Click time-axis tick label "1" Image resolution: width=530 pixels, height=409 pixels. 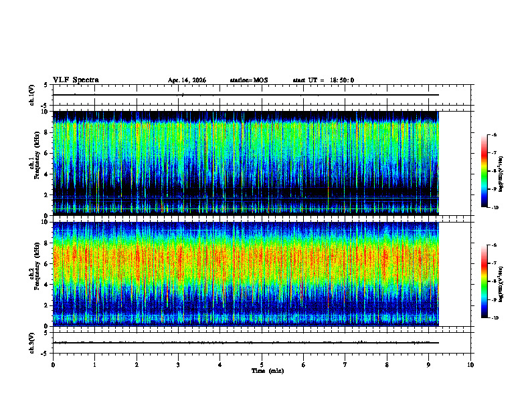(94, 365)
